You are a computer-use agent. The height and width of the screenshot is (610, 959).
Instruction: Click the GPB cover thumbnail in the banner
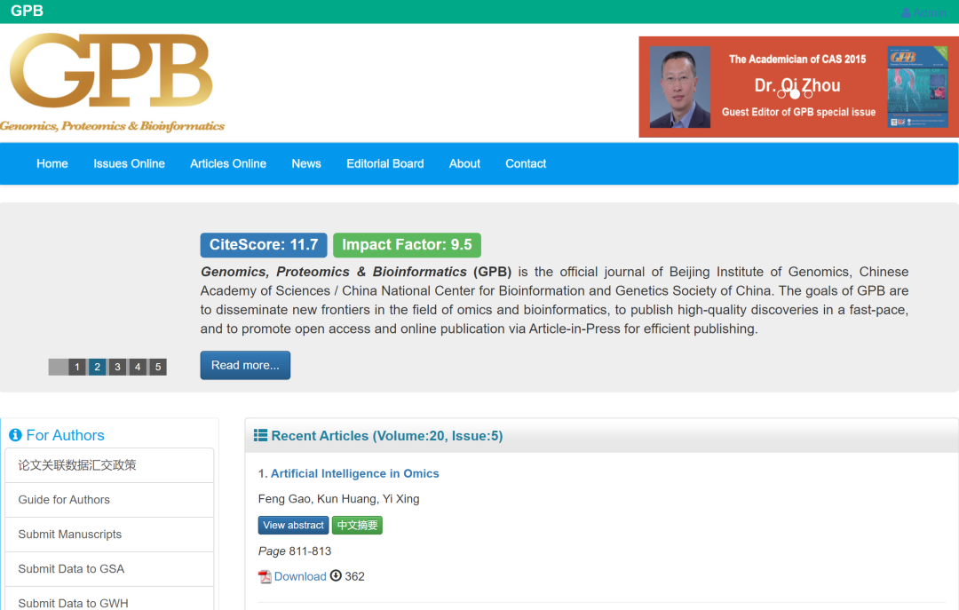click(x=917, y=87)
